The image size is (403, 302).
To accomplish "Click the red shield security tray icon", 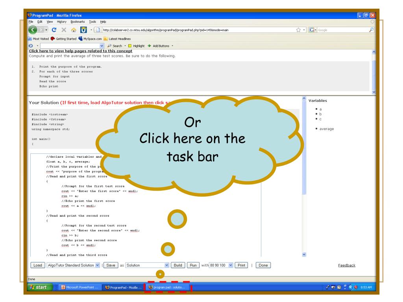I will [356, 287].
